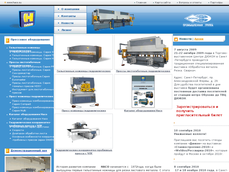Click the orange icon next to Прессовое оборудование
The image size is (229, 172).
click(8, 40)
